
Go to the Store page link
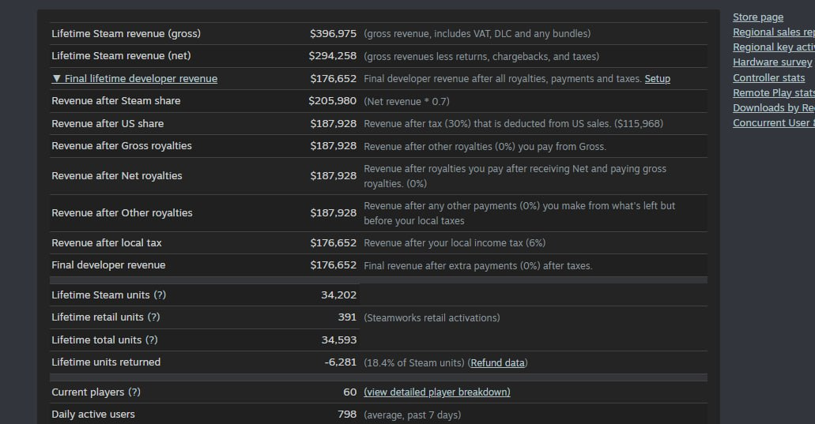pos(758,17)
